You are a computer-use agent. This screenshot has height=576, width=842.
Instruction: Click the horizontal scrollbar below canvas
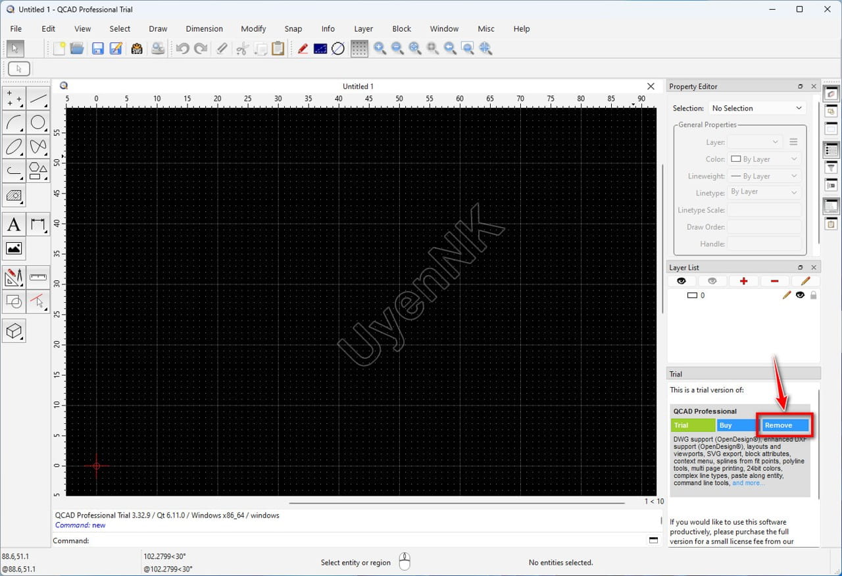tap(457, 502)
